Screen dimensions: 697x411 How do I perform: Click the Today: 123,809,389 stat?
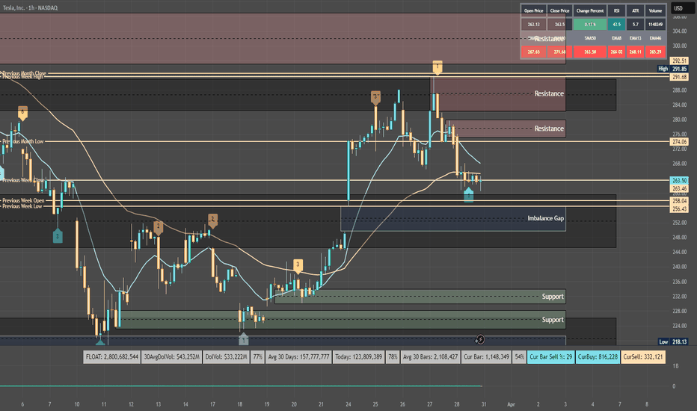tap(359, 356)
